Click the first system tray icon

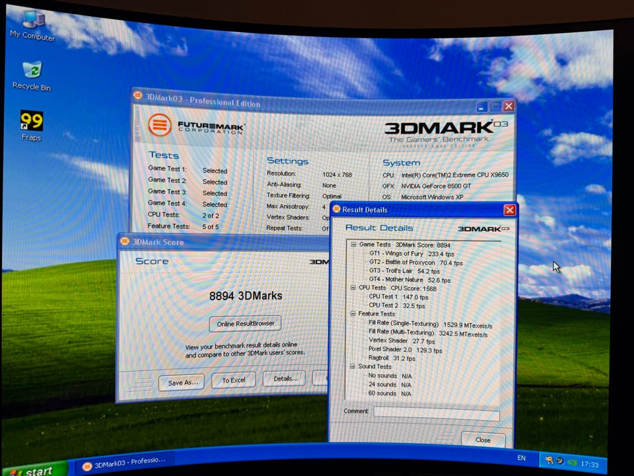coord(549,460)
